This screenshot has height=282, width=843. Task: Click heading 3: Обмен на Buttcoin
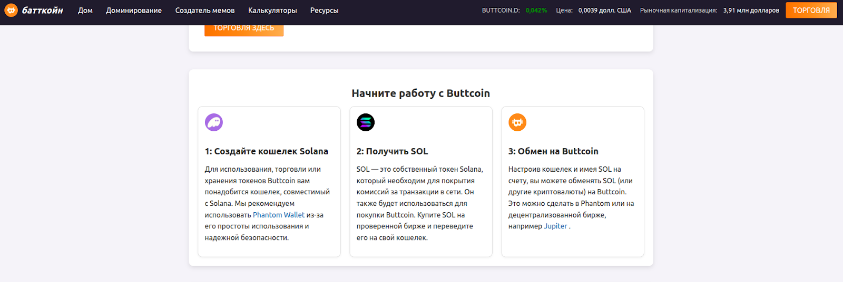553,151
